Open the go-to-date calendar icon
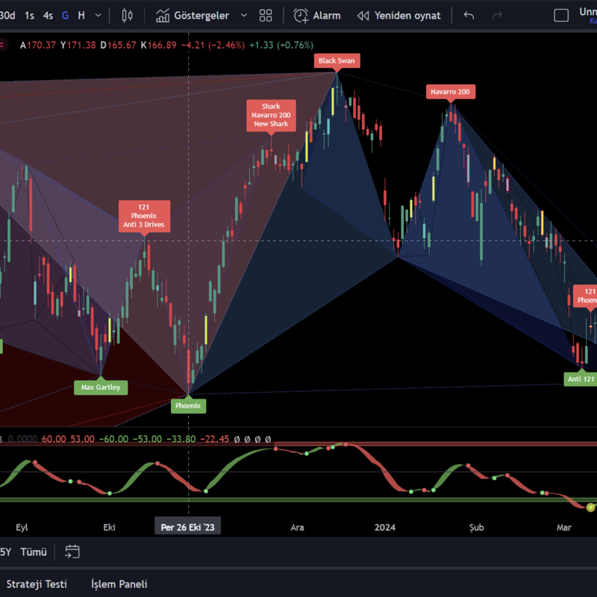 click(x=72, y=551)
